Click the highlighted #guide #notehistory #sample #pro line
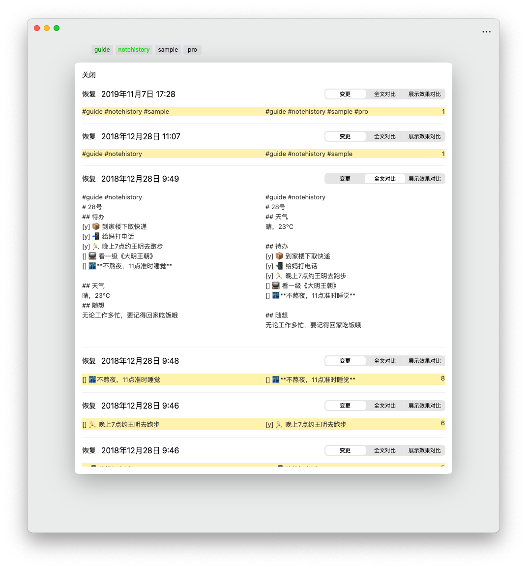Viewport: 527px width, 569px height. click(x=317, y=112)
